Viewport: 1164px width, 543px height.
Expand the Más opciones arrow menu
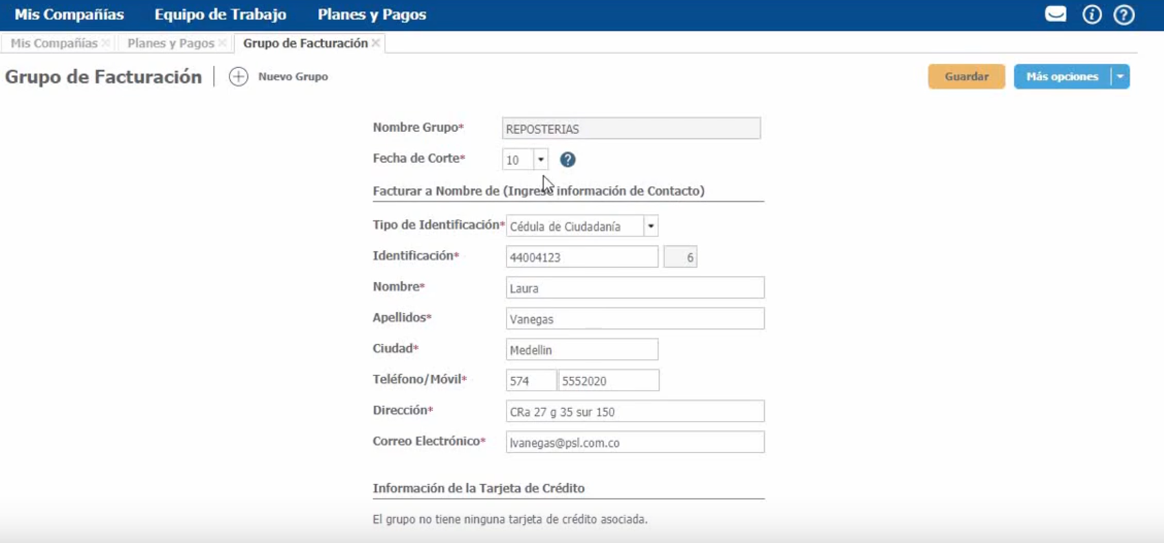tap(1120, 77)
